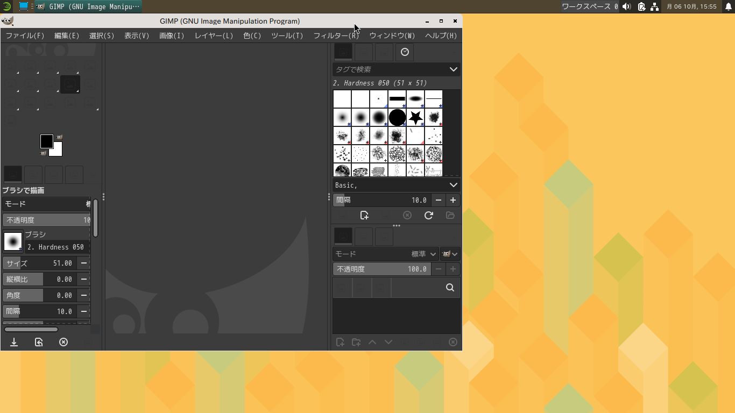Open the ファイル(F) menu

click(25, 35)
